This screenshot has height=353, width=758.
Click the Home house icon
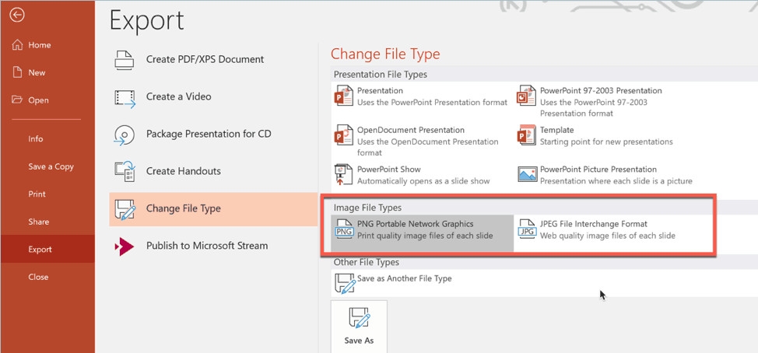click(x=17, y=45)
